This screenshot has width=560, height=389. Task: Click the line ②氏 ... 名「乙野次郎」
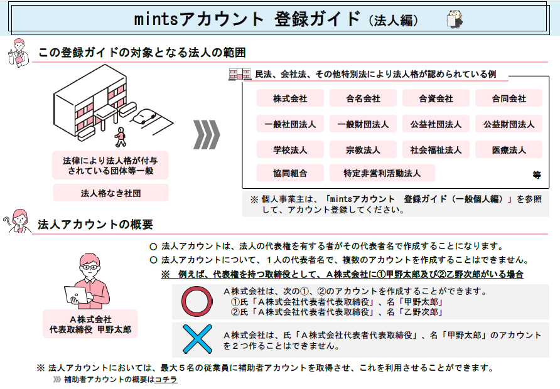click(337, 312)
